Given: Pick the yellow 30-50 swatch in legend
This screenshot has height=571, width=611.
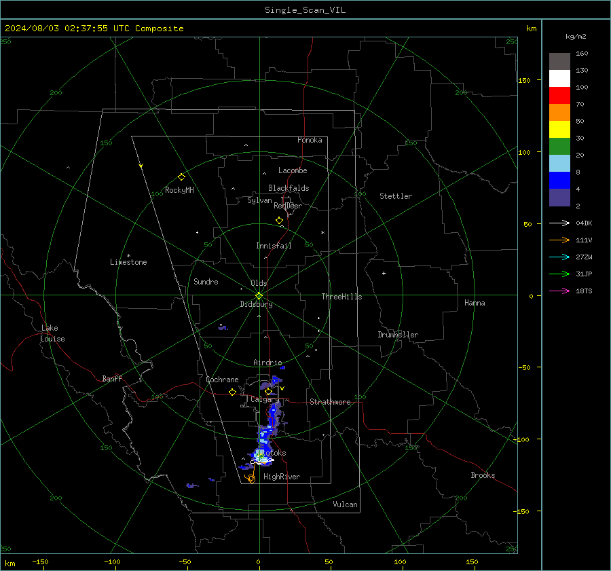Looking at the screenshot, I should point(559,130).
